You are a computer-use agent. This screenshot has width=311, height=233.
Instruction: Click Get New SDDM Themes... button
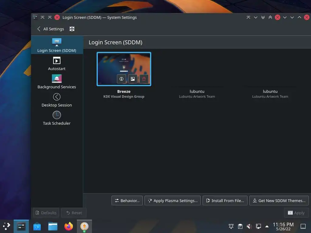(279, 201)
